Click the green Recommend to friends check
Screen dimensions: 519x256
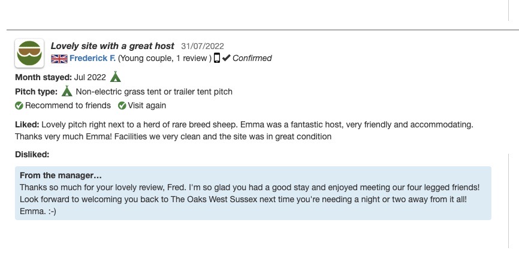point(19,106)
